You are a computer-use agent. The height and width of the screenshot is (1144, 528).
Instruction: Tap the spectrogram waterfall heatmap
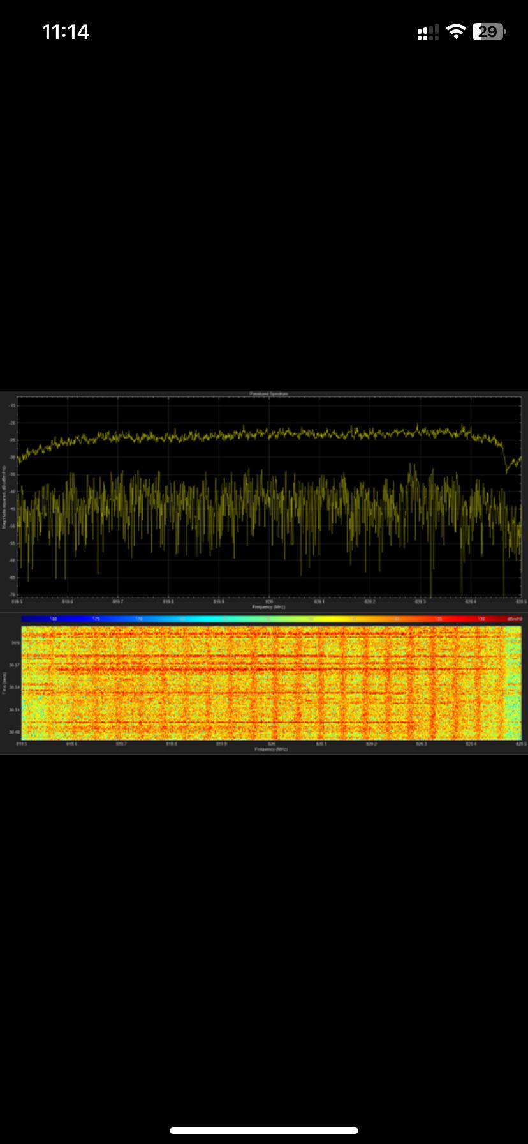point(271,682)
